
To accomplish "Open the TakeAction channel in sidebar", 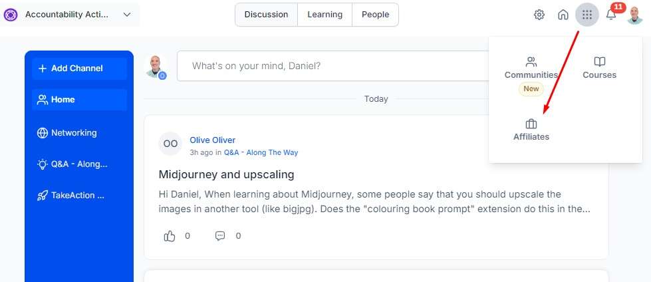I will click(x=77, y=196).
